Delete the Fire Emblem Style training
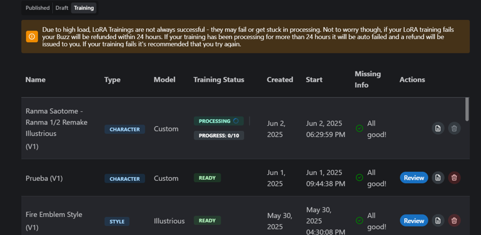This screenshot has width=481, height=235. pos(455,220)
